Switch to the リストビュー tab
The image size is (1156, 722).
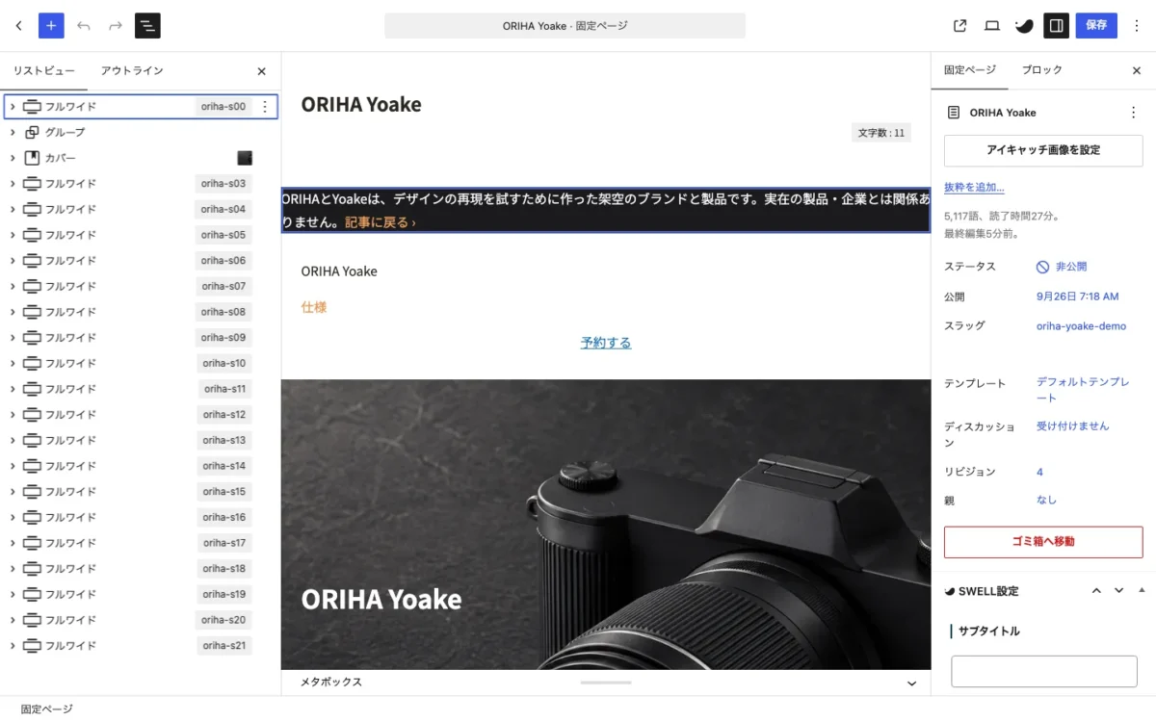pos(43,71)
